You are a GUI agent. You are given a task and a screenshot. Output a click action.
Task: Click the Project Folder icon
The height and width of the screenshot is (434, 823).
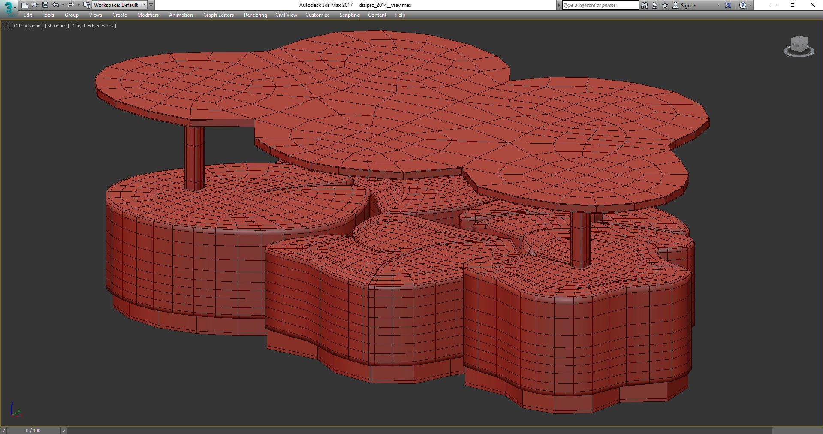click(86, 5)
